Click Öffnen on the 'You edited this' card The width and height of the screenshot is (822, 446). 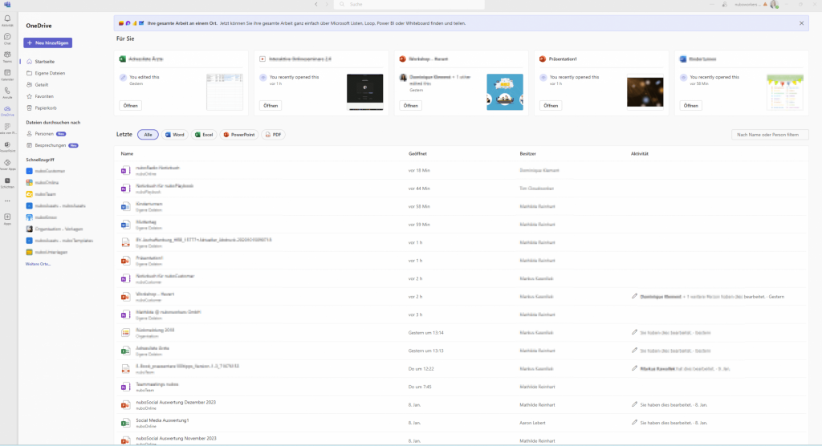point(131,105)
